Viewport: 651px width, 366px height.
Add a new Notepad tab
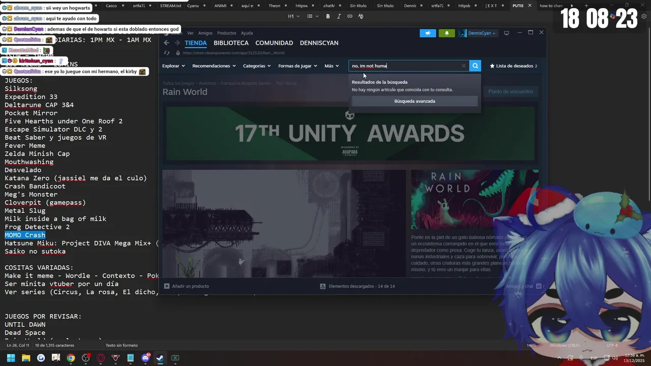click(586, 6)
